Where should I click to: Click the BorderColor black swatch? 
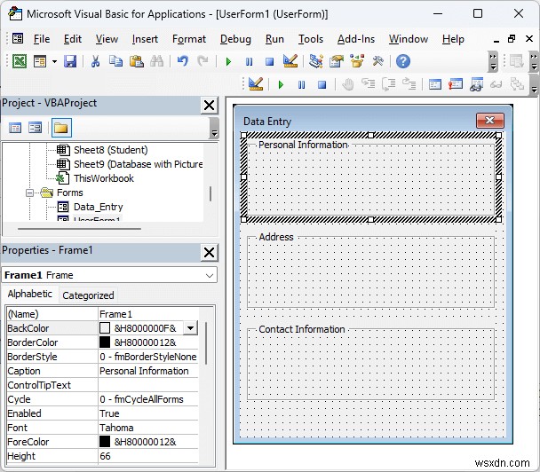(x=105, y=342)
